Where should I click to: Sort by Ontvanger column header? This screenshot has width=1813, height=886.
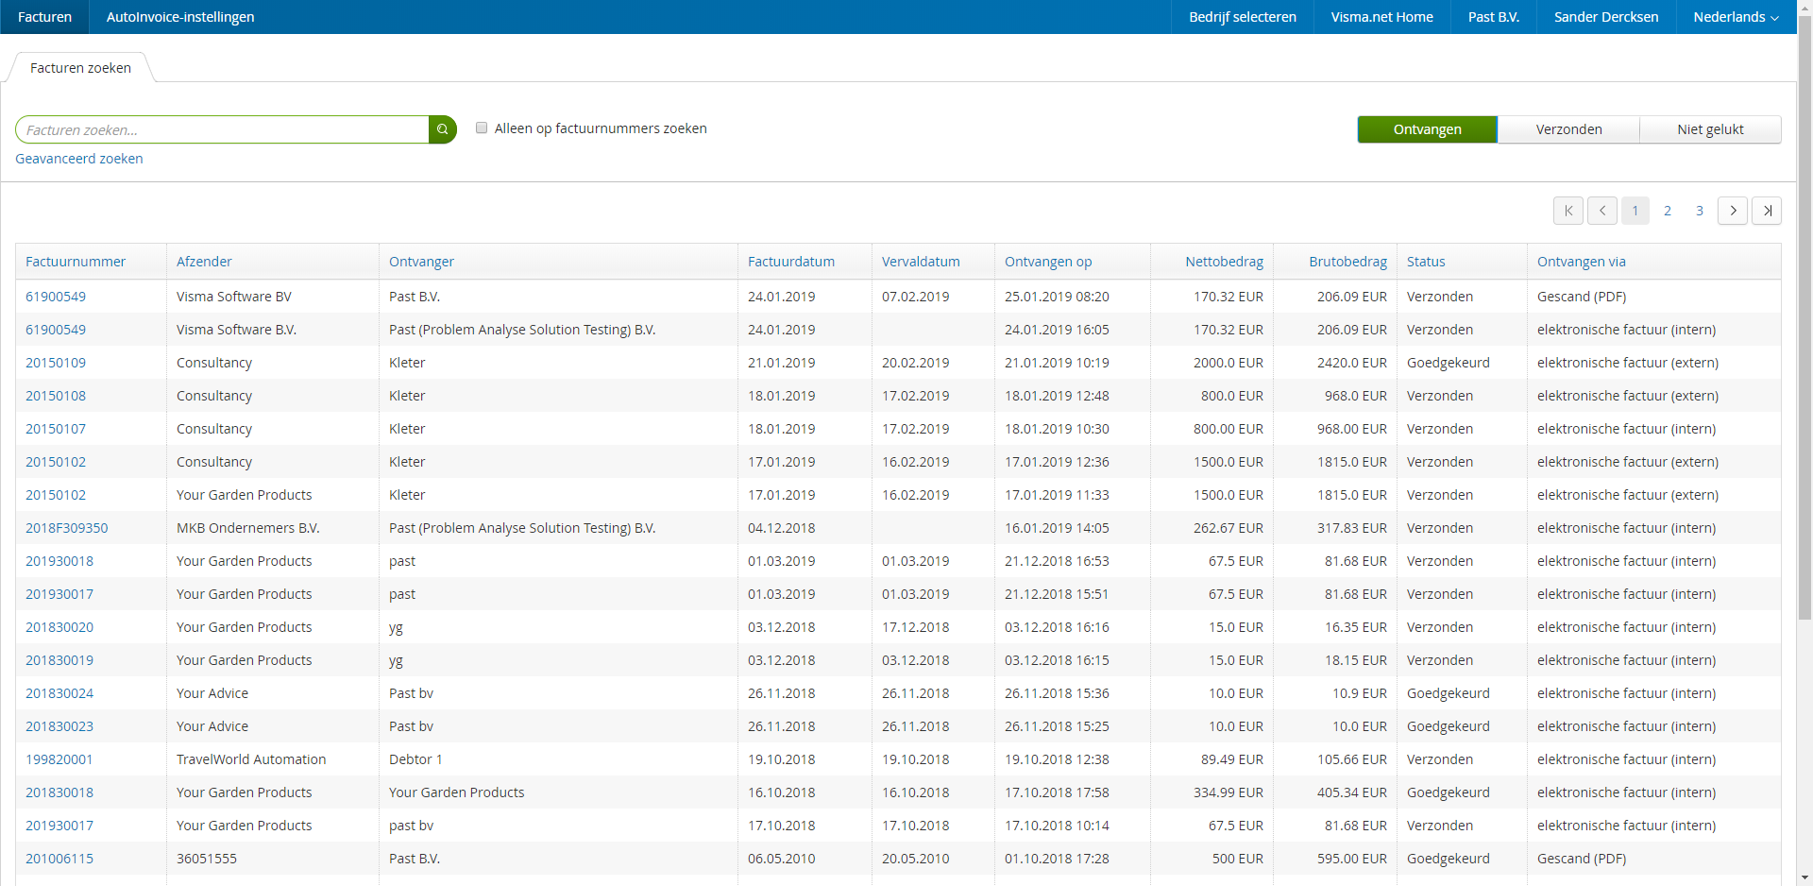pyautogui.click(x=421, y=262)
